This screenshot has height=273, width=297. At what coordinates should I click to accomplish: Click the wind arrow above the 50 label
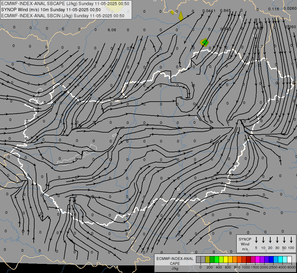(x=284, y=240)
